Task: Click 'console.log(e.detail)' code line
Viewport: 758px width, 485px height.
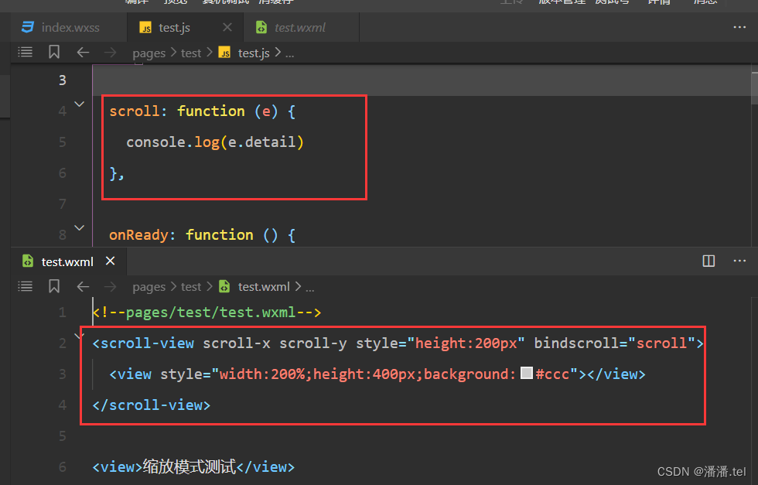Action: [215, 142]
